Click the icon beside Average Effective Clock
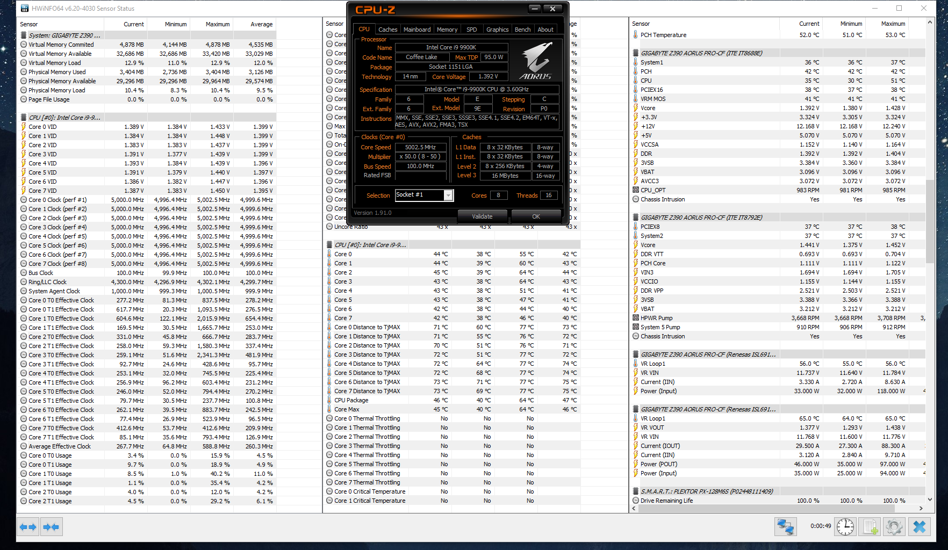948x550 pixels. tap(24, 446)
